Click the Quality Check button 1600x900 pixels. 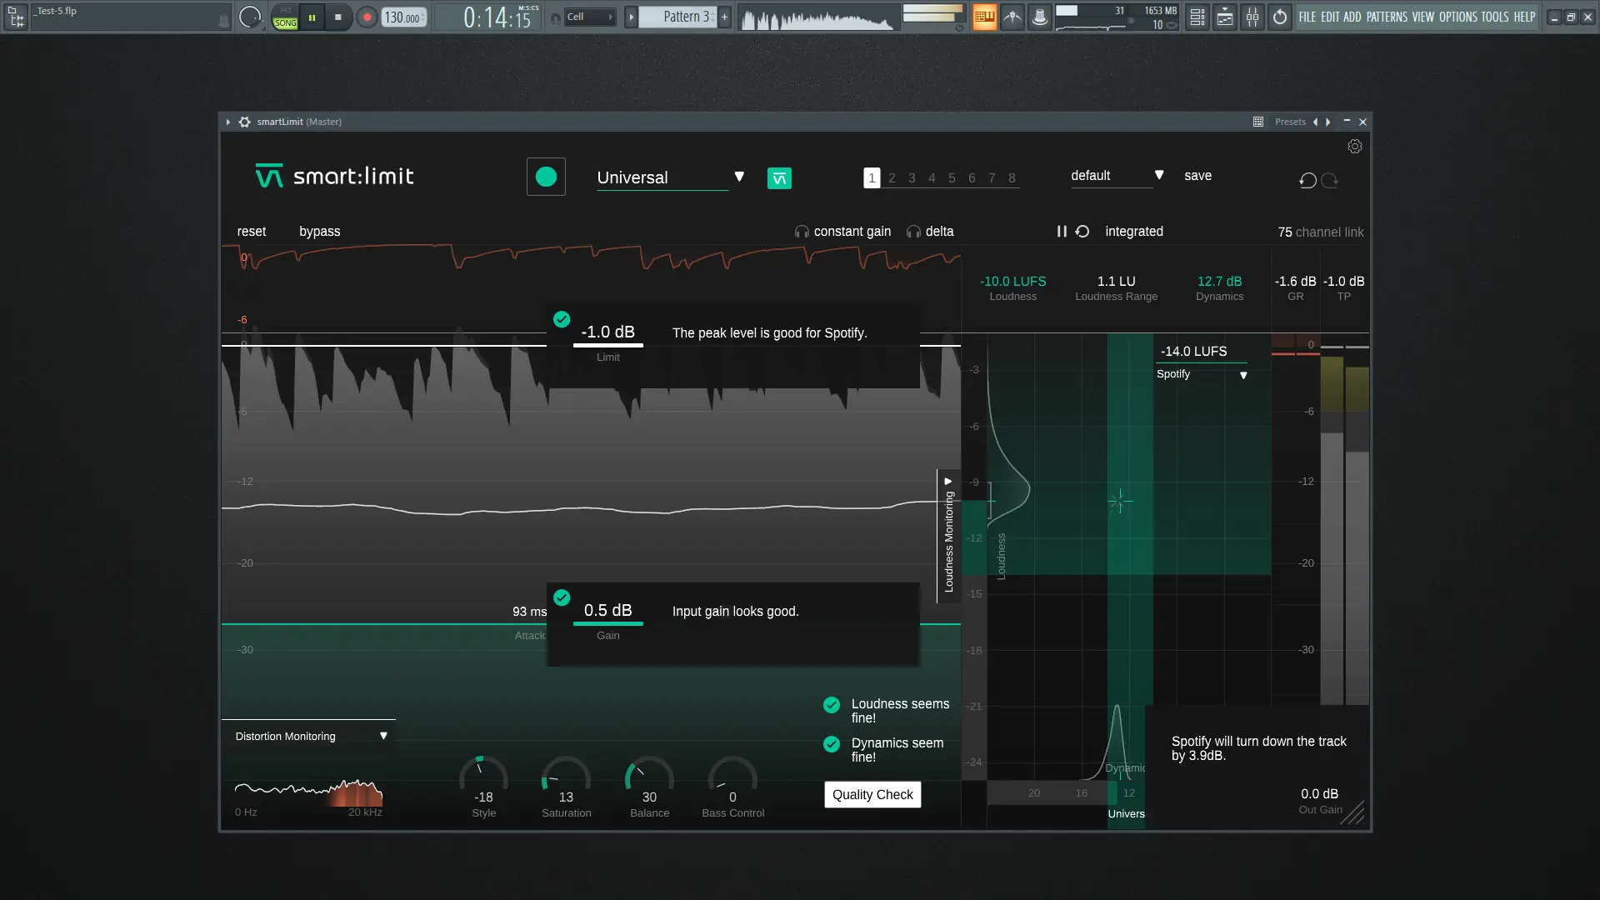[x=872, y=794]
